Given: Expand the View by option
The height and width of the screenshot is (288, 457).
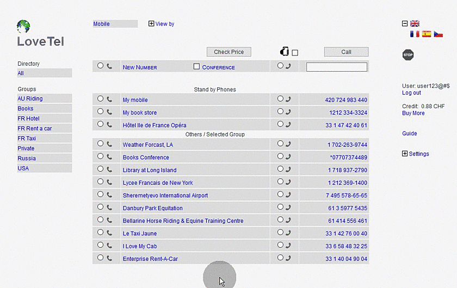Looking at the screenshot, I should 151,24.
